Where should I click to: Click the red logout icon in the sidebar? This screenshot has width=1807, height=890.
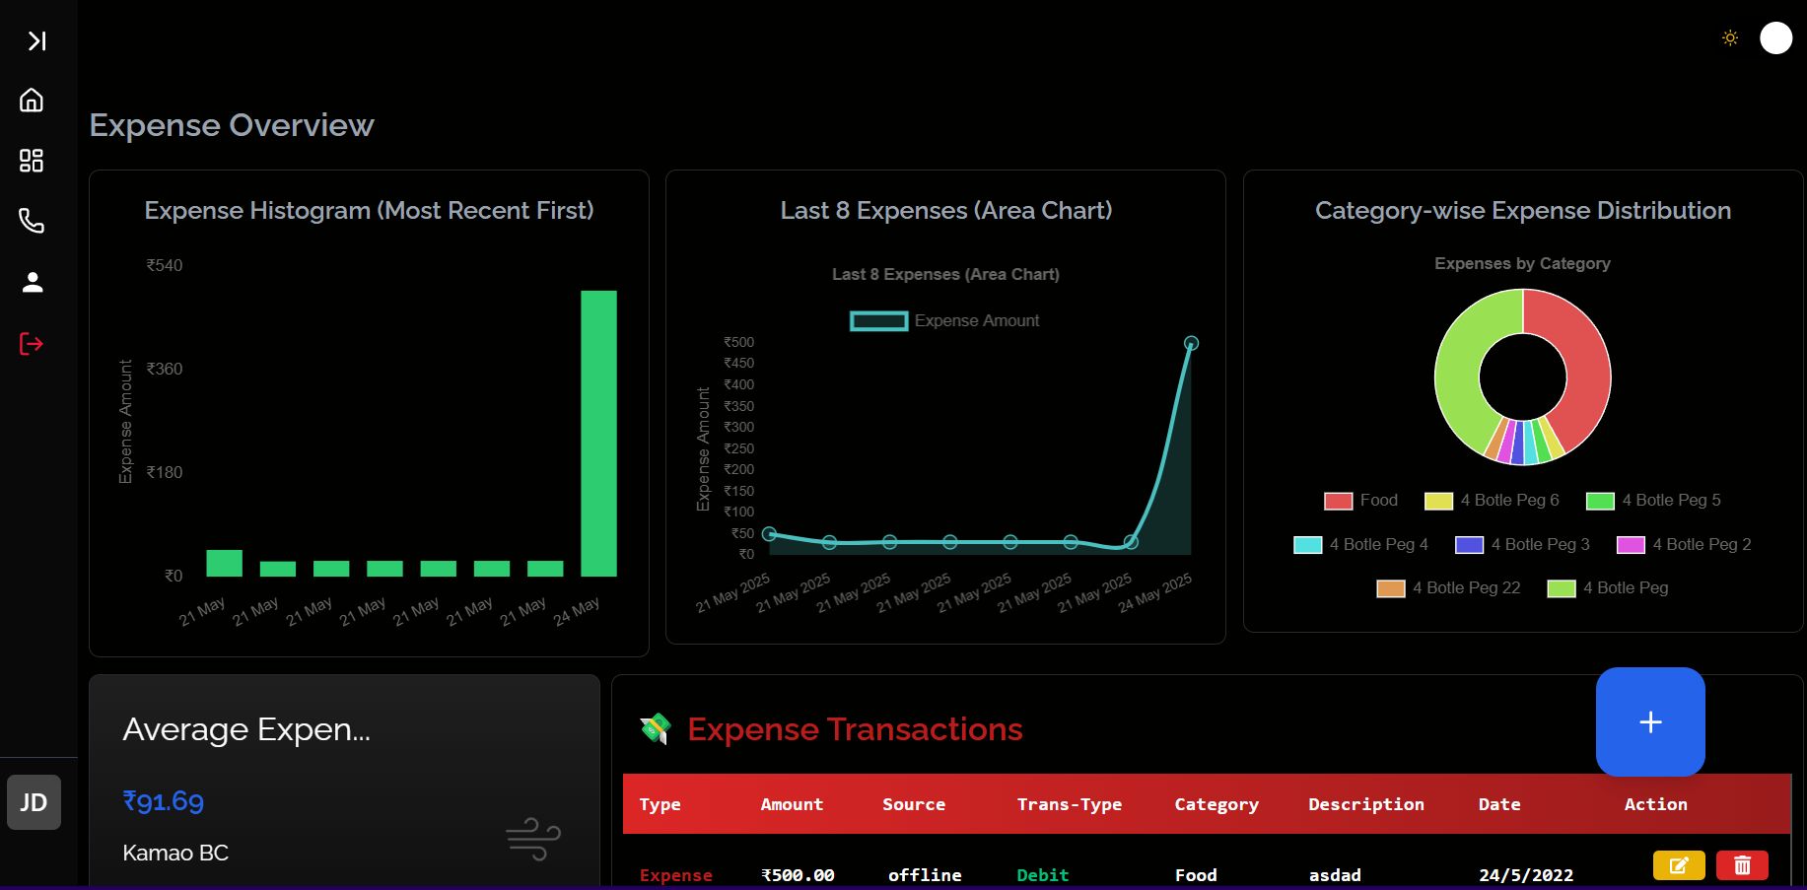[x=32, y=344]
